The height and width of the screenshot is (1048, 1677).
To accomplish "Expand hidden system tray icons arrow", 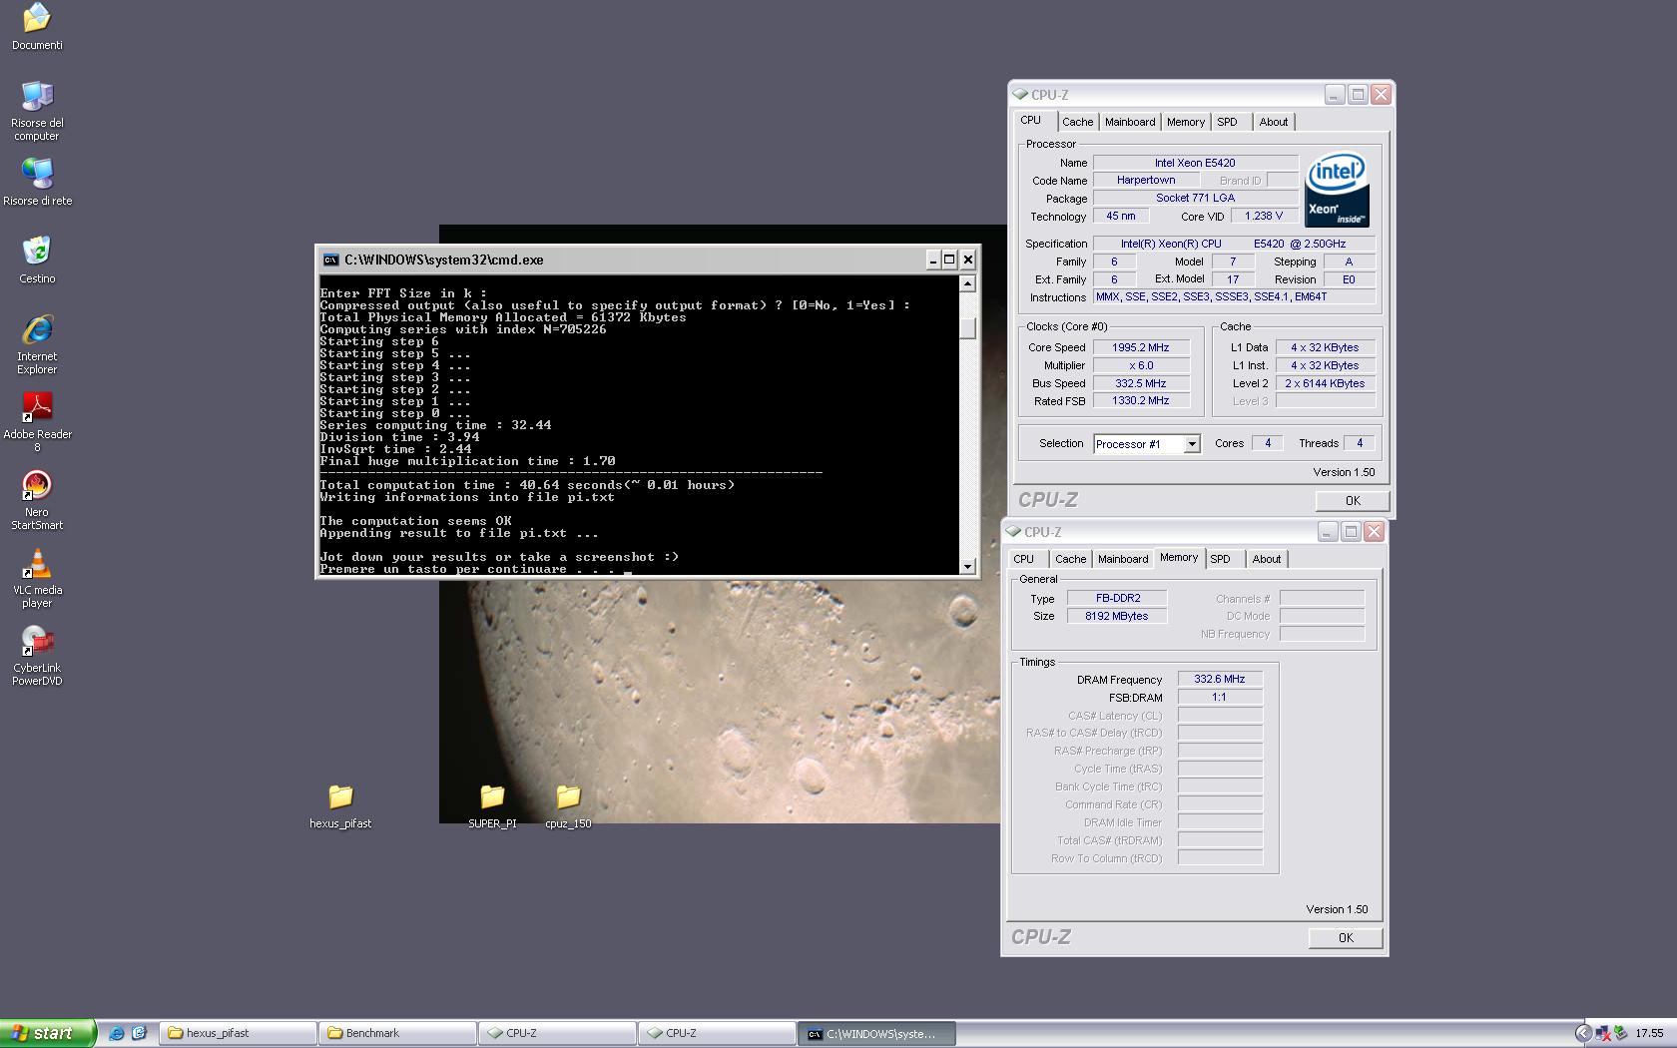I will [x=1582, y=1033].
